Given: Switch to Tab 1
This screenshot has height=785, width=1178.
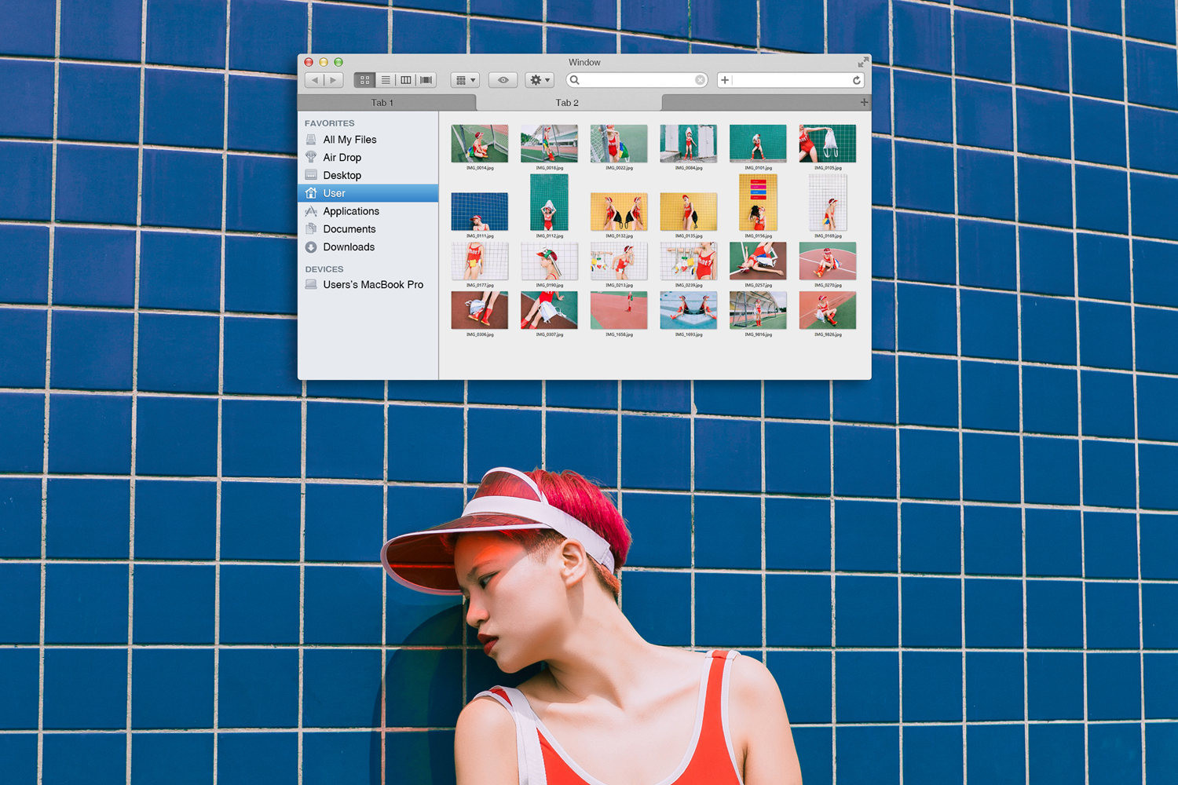Looking at the screenshot, I should pyautogui.click(x=382, y=103).
